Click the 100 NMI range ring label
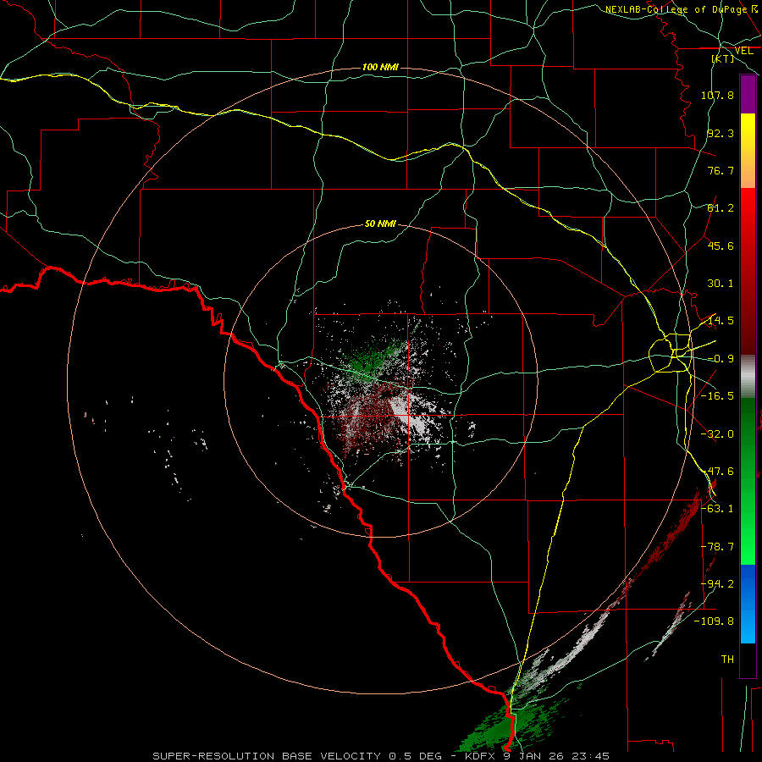The image size is (762, 762). click(x=380, y=67)
